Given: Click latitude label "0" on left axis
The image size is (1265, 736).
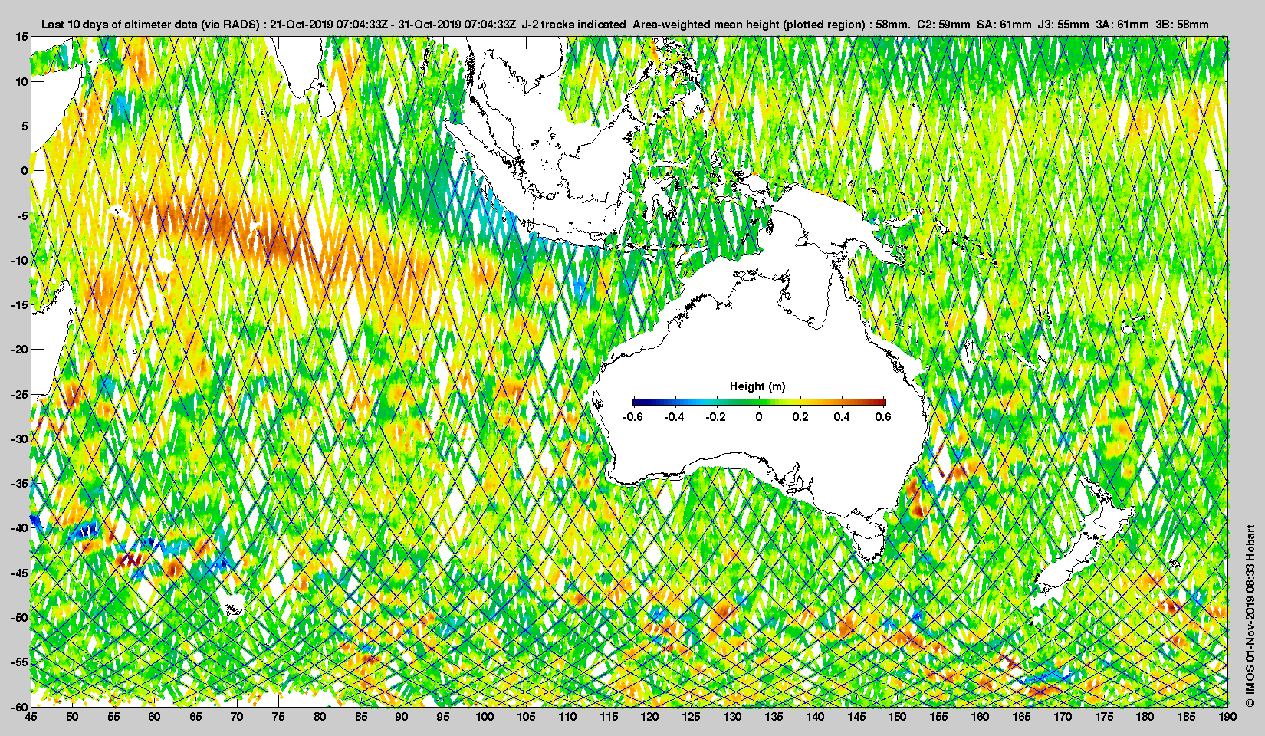Looking at the screenshot, I should pyautogui.click(x=25, y=171).
